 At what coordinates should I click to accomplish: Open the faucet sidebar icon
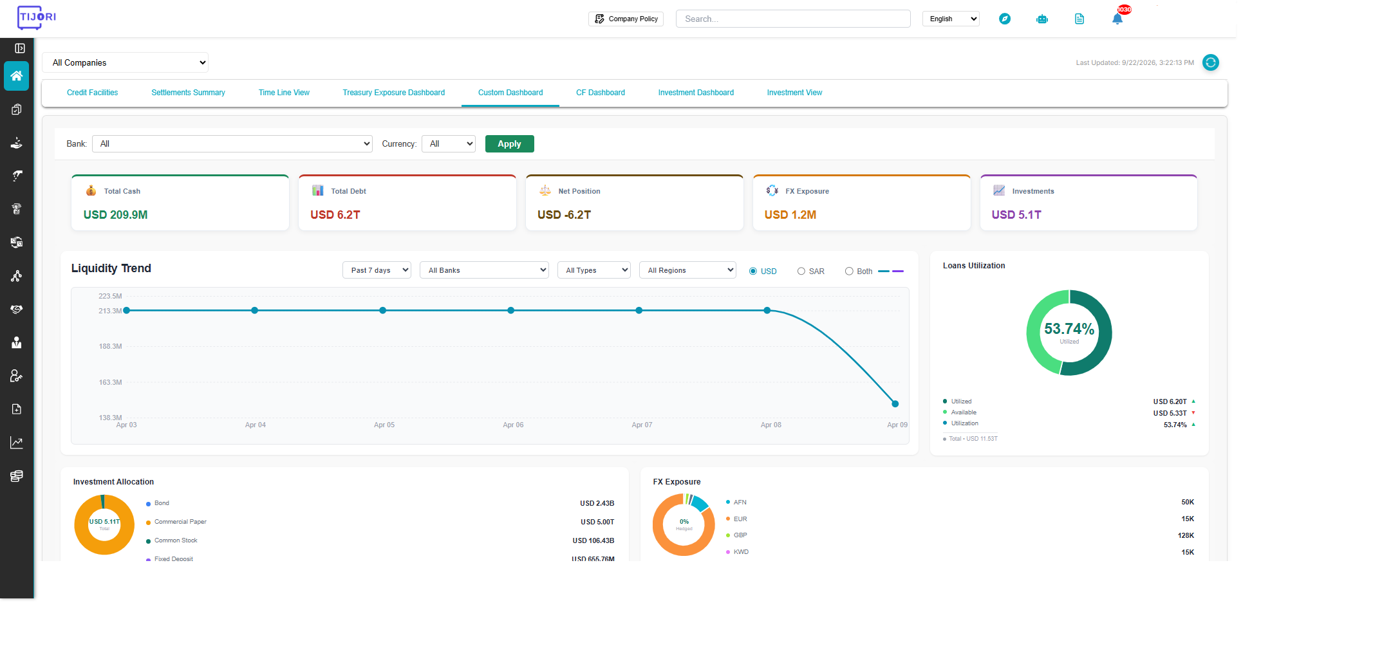click(x=17, y=176)
